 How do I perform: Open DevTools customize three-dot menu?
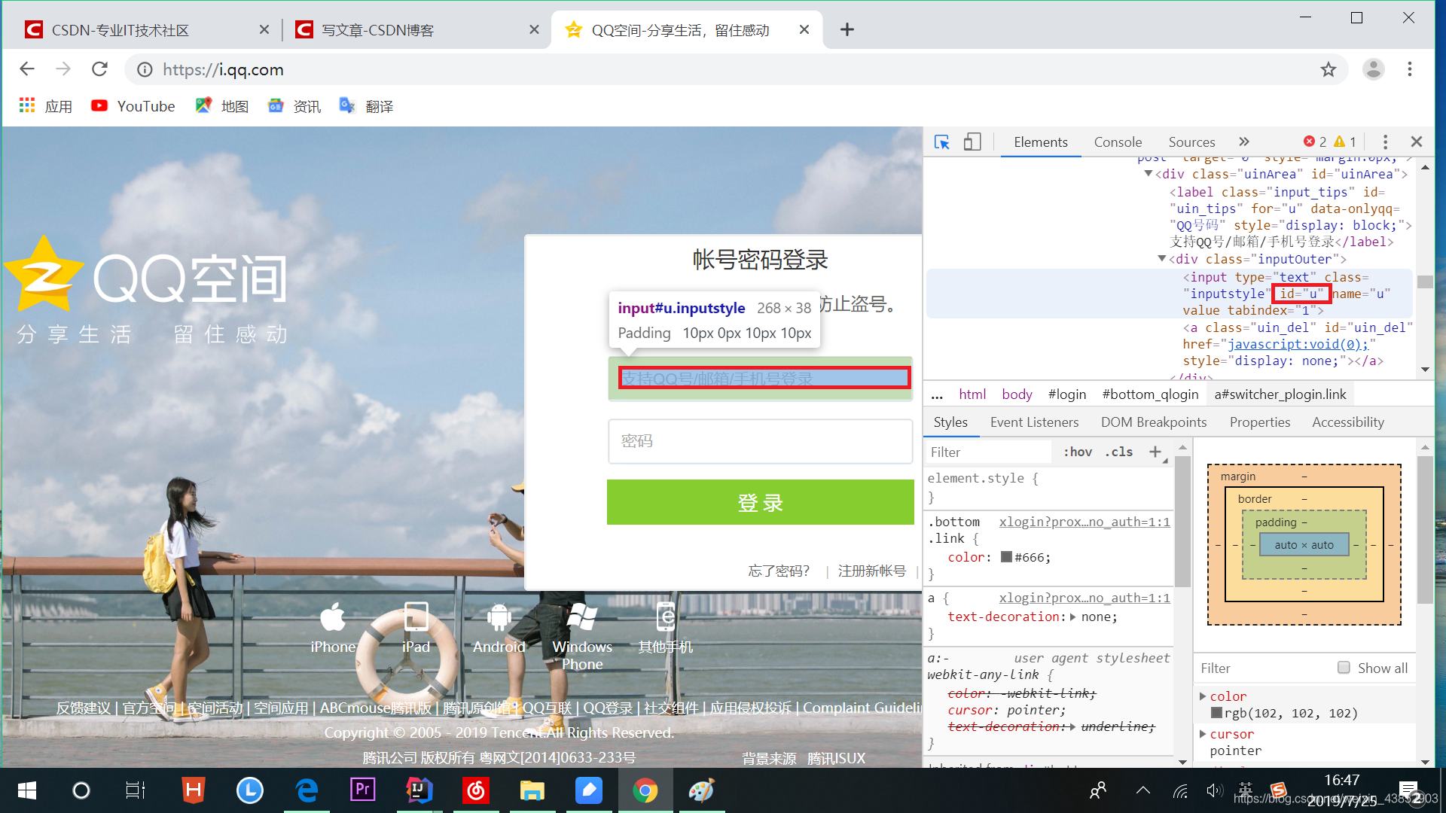click(x=1385, y=142)
